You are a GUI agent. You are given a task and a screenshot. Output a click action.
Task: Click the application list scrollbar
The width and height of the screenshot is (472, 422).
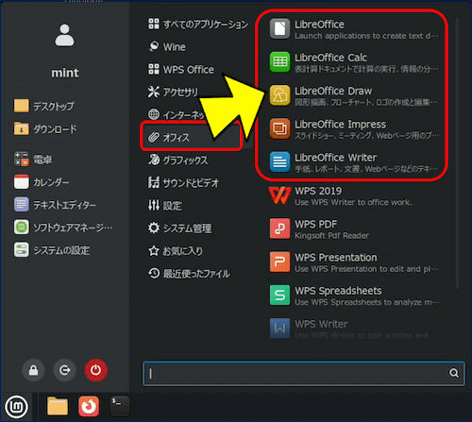(x=457, y=153)
